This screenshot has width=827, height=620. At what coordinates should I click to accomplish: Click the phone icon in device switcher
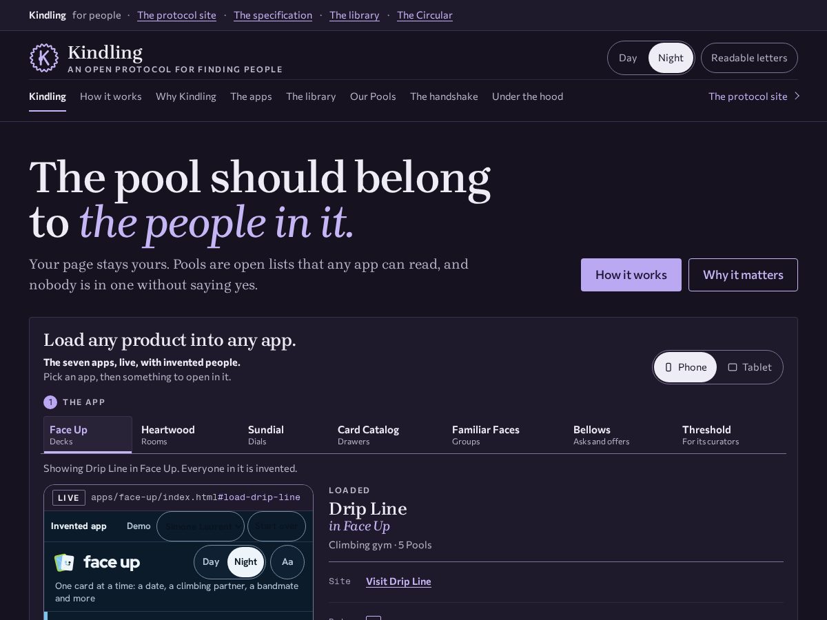(x=668, y=367)
